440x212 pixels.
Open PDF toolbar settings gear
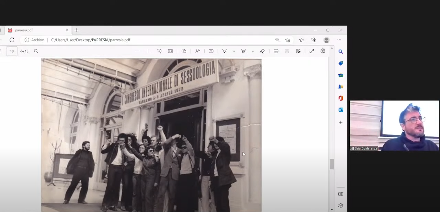pos(323,51)
